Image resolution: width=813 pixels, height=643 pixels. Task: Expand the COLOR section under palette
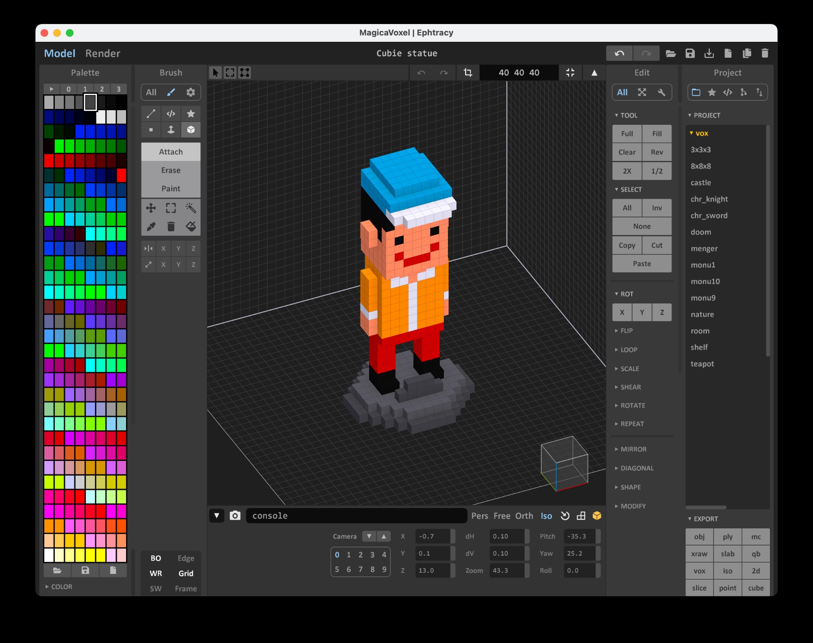[x=61, y=587]
